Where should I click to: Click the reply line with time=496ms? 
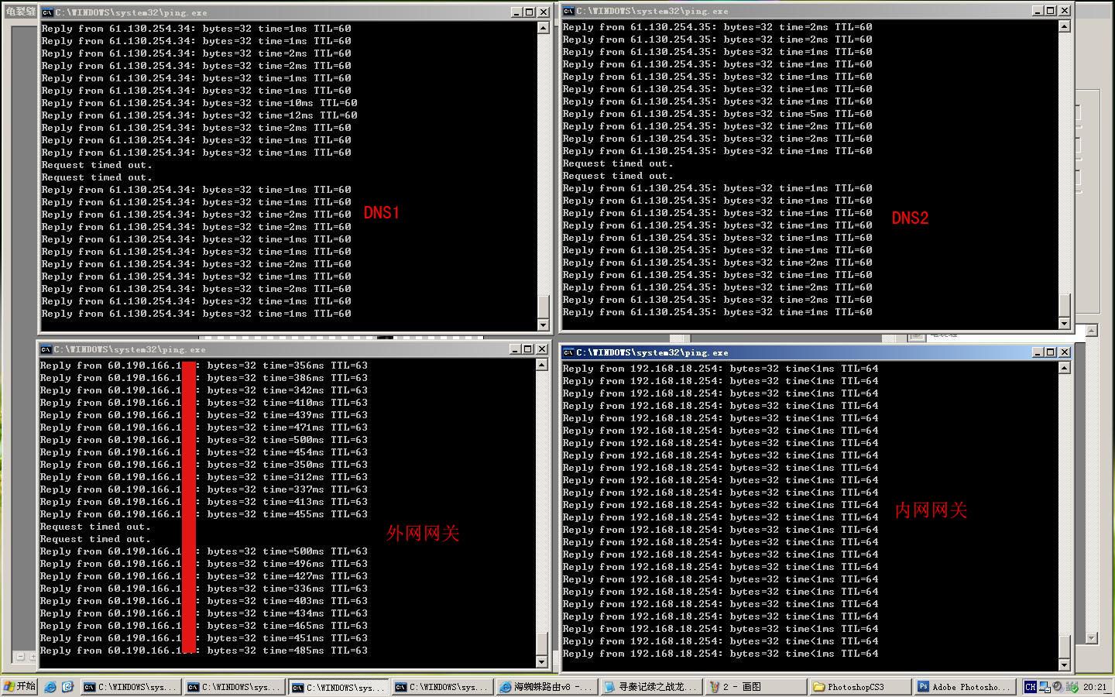(204, 564)
